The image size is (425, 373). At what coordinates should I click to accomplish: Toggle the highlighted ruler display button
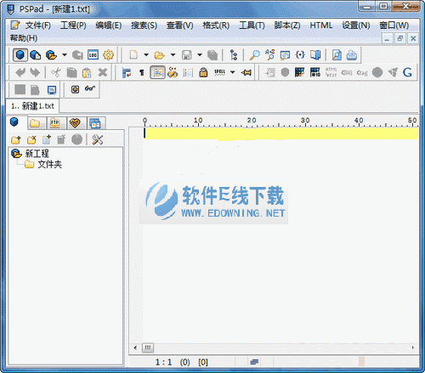(157, 72)
